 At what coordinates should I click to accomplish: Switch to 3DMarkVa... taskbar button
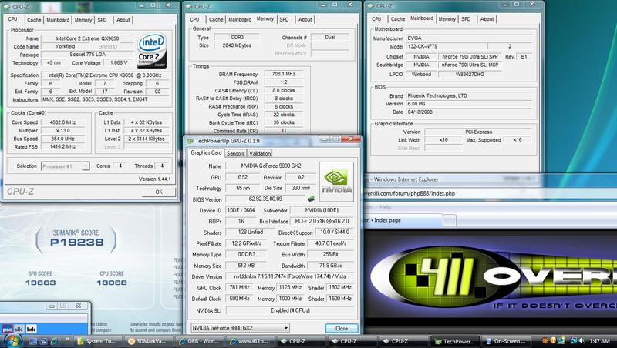(148, 341)
